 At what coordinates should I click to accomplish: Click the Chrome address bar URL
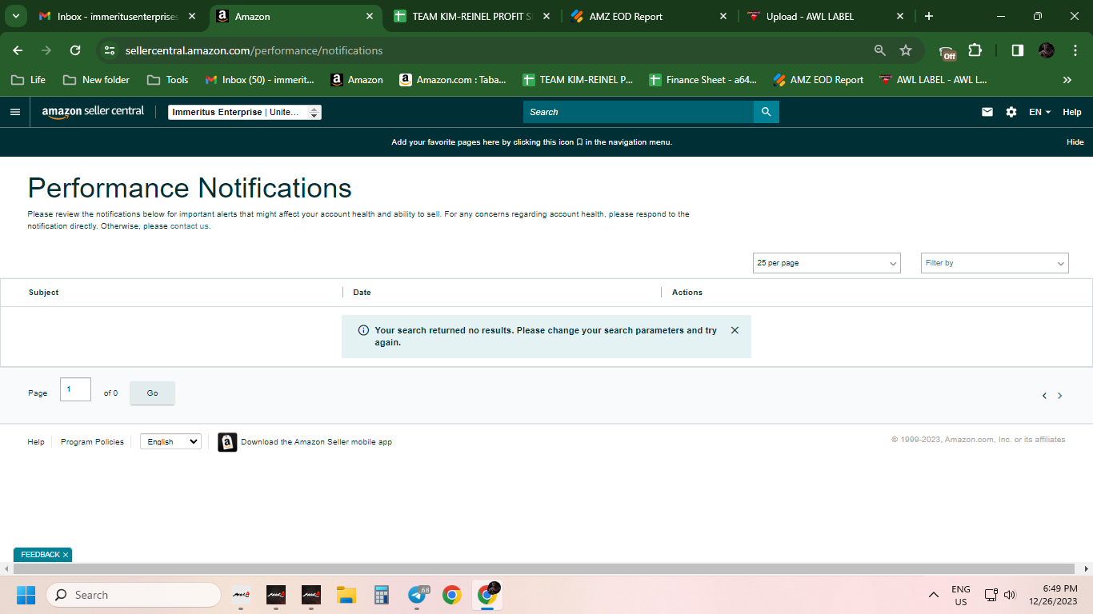click(254, 50)
